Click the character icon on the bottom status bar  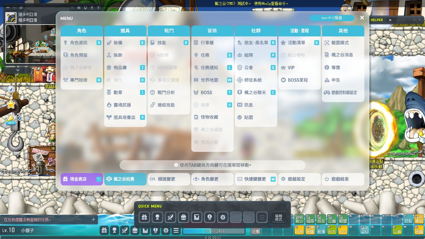pos(114,230)
